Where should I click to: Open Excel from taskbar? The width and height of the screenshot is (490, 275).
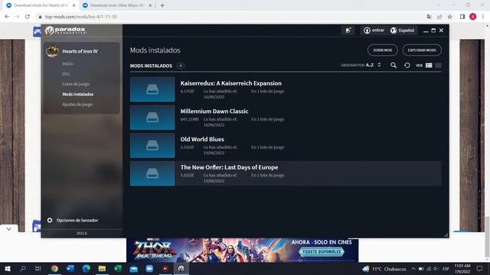coord(118,268)
